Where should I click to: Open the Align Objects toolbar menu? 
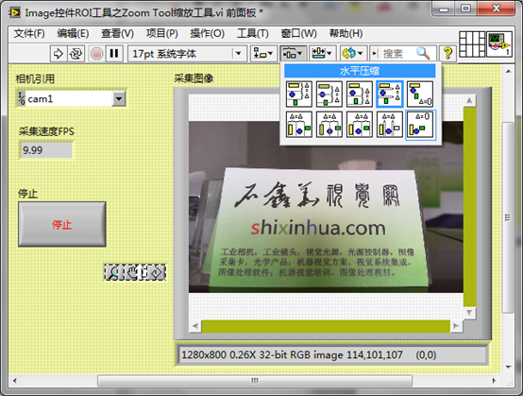(x=263, y=54)
